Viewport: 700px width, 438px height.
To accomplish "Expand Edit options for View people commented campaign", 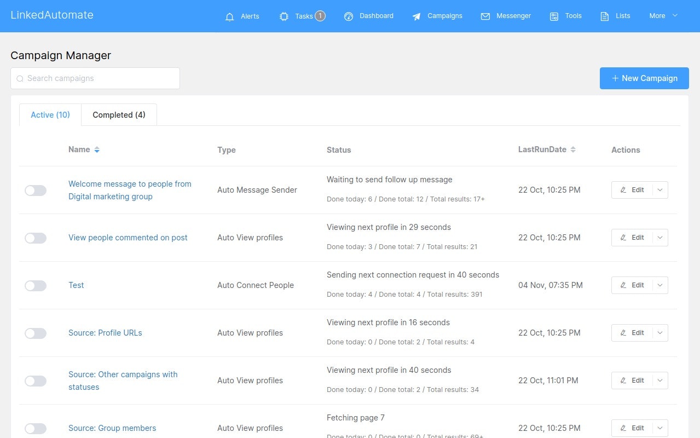I will point(661,238).
